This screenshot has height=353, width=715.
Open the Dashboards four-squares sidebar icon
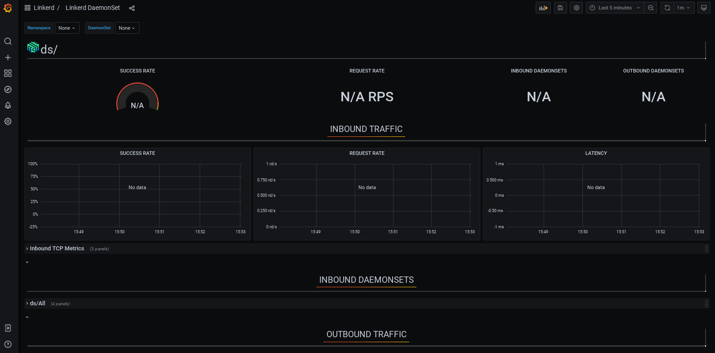pyautogui.click(x=8, y=73)
